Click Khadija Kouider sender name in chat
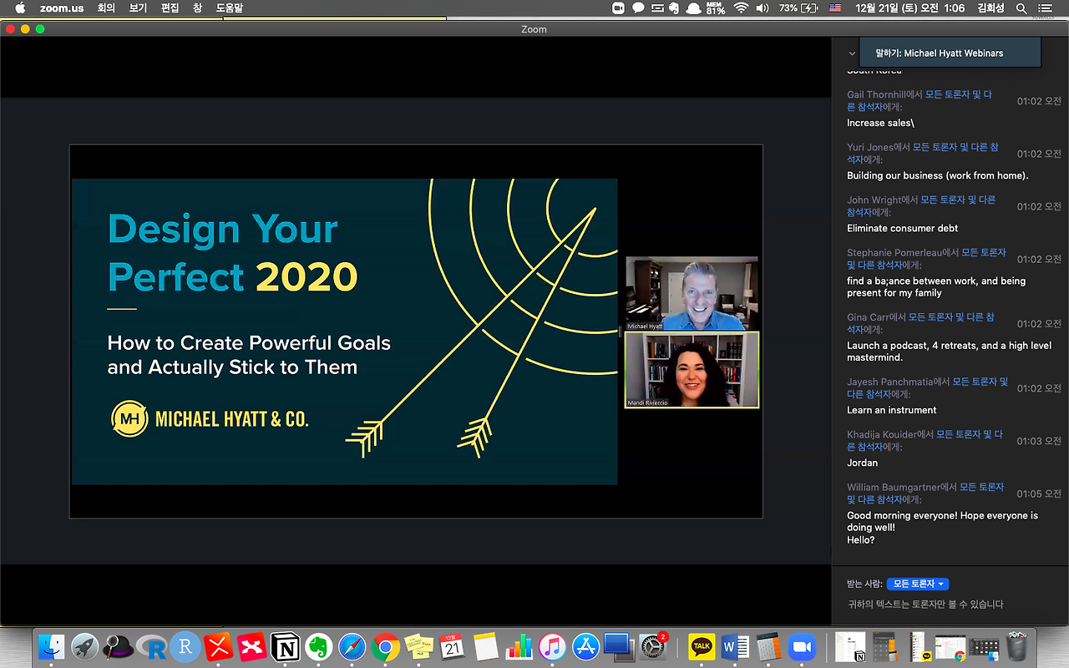This screenshot has height=668, width=1069. [x=882, y=435]
